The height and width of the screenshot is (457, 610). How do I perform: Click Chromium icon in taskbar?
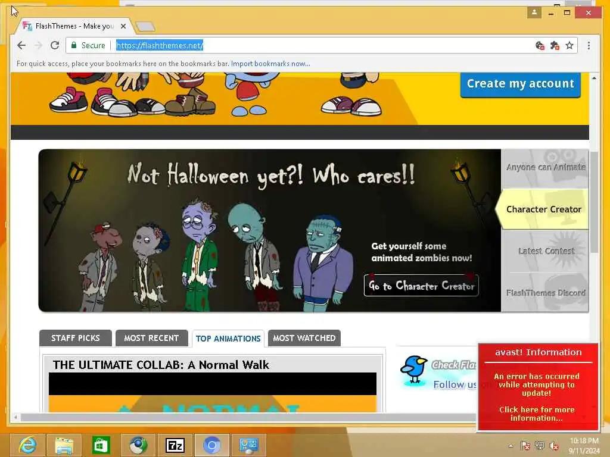[x=212, y=445]
